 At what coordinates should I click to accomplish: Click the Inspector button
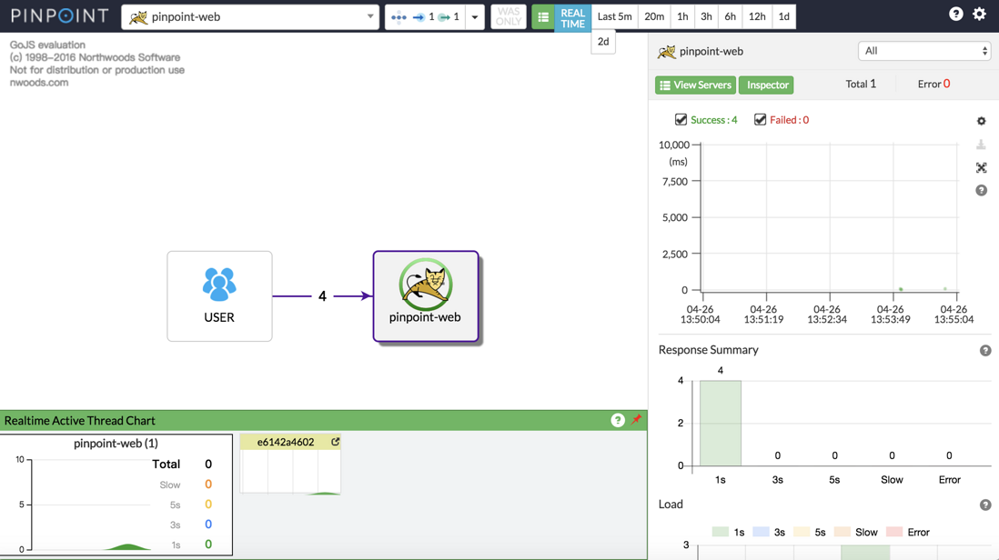(766, 85)
